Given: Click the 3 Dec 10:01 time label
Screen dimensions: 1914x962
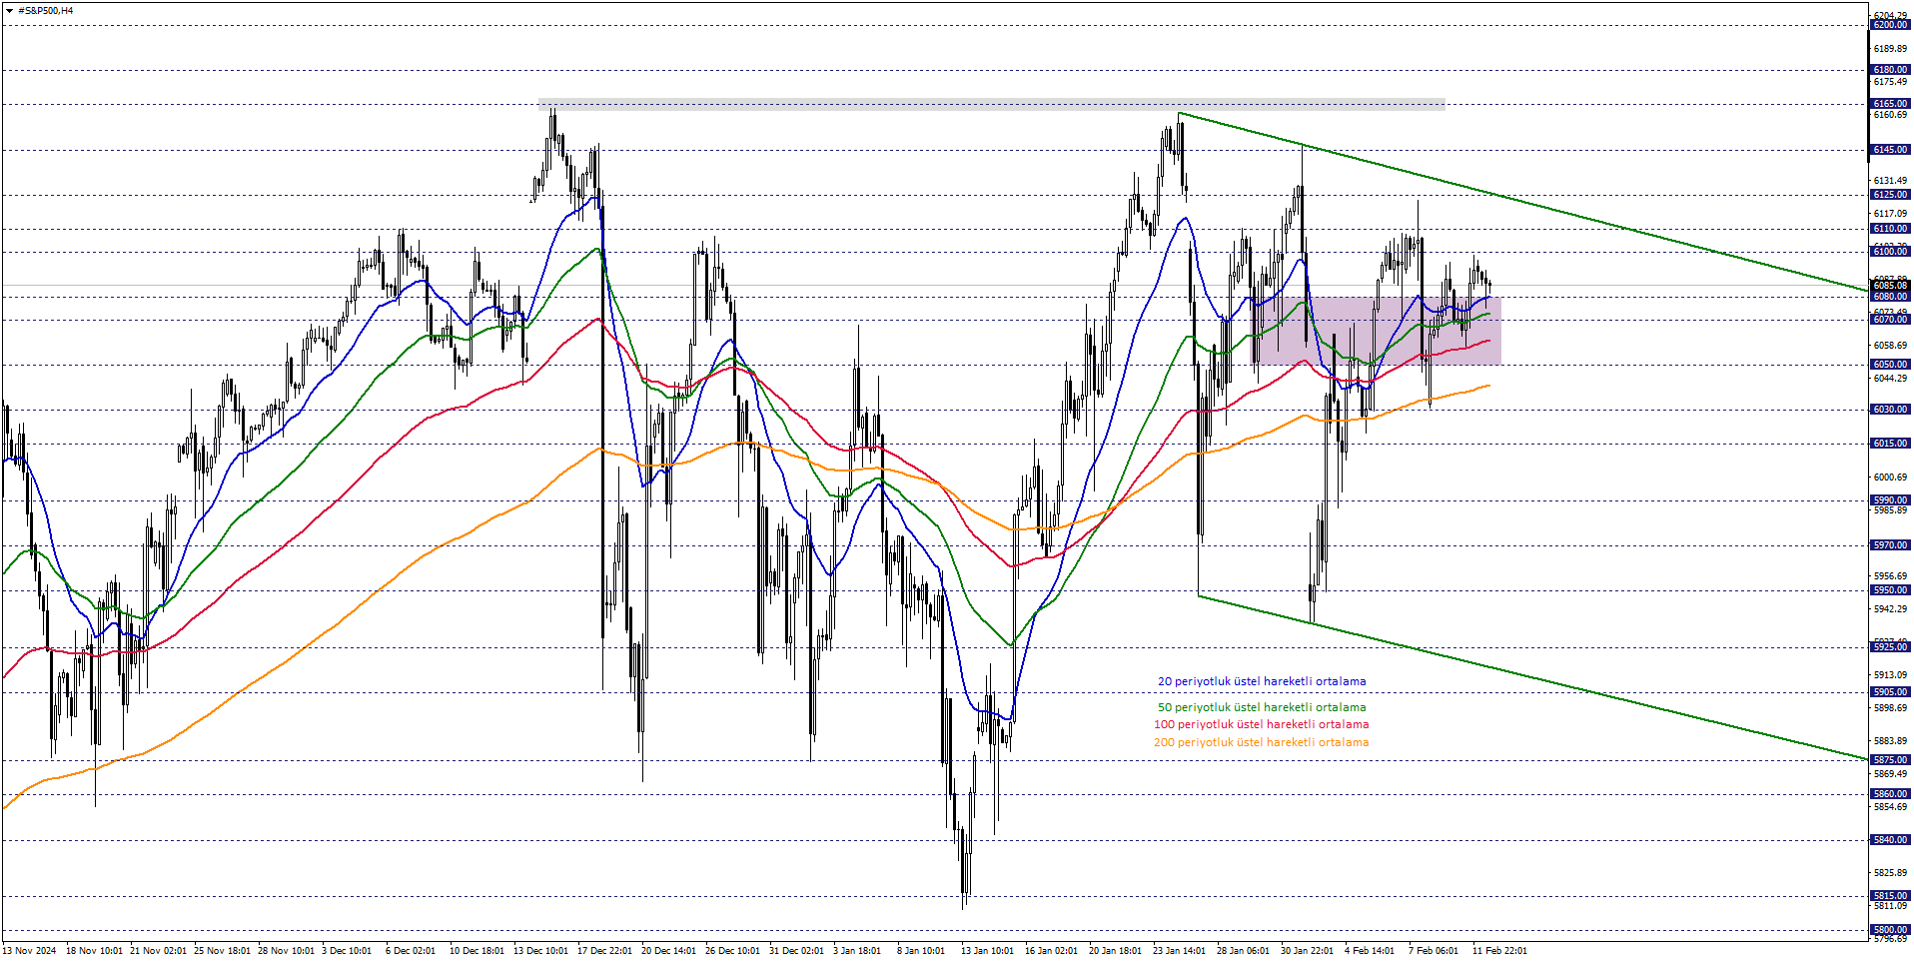Looking at the screenshot, I should point(347,950).
